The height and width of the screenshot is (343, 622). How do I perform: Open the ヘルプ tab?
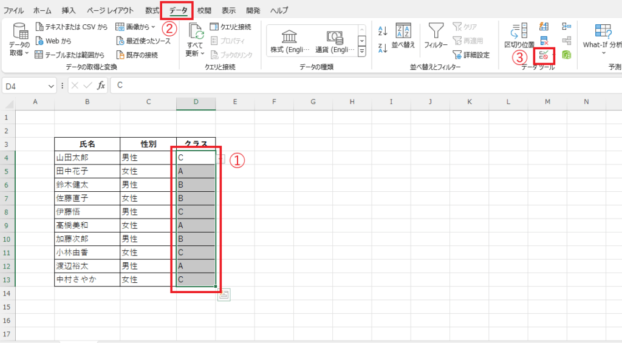click(x=279, y=10)
